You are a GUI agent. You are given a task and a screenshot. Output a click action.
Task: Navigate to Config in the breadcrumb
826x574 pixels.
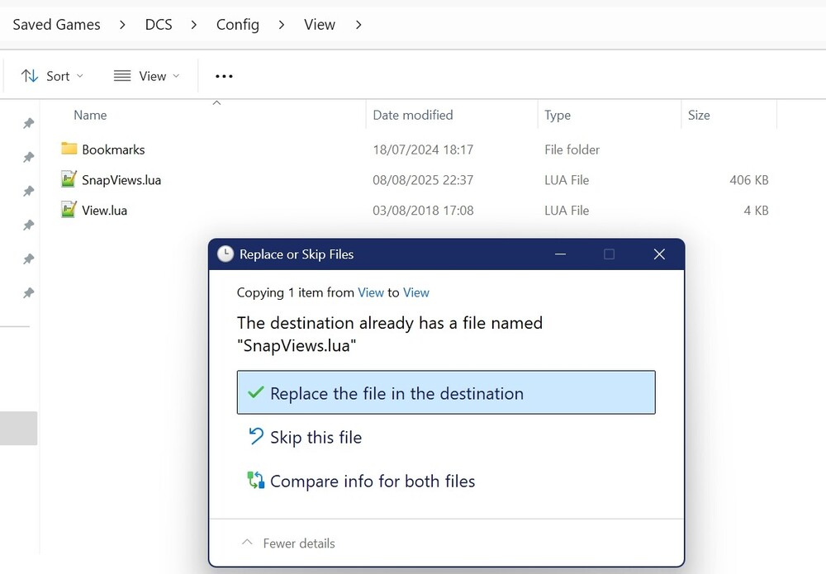point(238,25)
